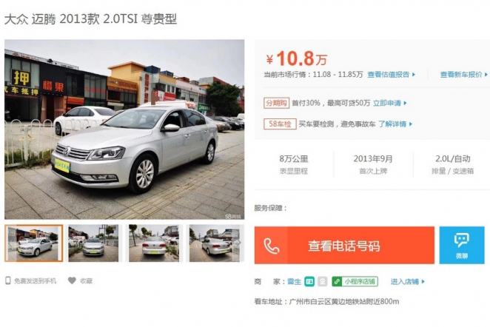Image resolution: width=490 pixels, height=327 pixels.
Task: Click 查看电话号码 button
Action: (344, 245)
